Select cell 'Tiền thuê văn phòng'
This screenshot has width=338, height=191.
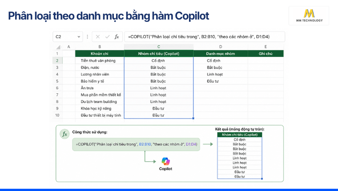tap(100, 60)
